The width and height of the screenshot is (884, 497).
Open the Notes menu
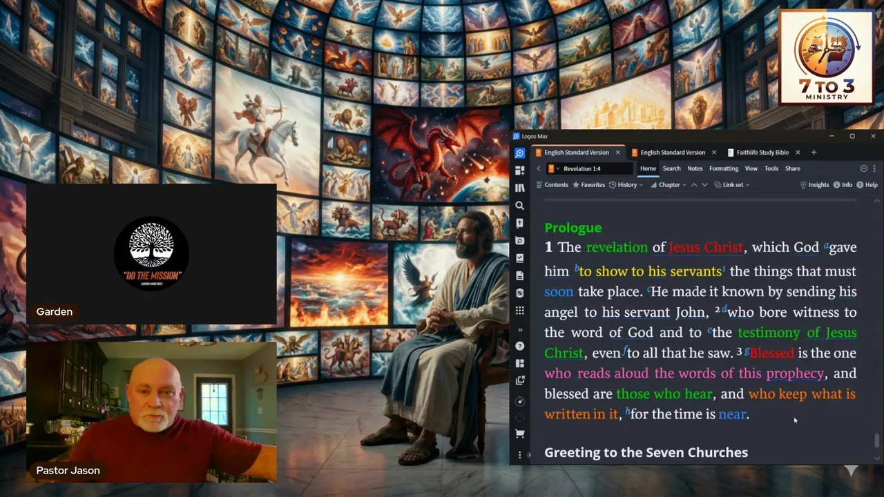[695, 168]
